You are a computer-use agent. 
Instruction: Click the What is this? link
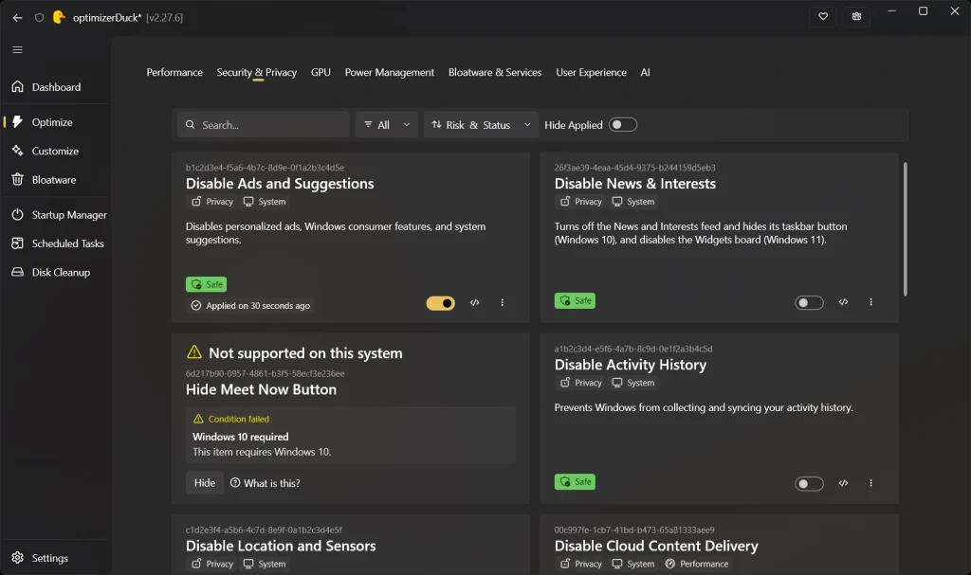pos(266,483)
